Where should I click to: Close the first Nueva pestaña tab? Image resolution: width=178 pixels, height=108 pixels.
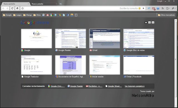coord(28,4)
